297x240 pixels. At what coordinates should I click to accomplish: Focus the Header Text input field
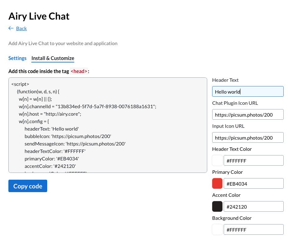click(x=248, y=91)
